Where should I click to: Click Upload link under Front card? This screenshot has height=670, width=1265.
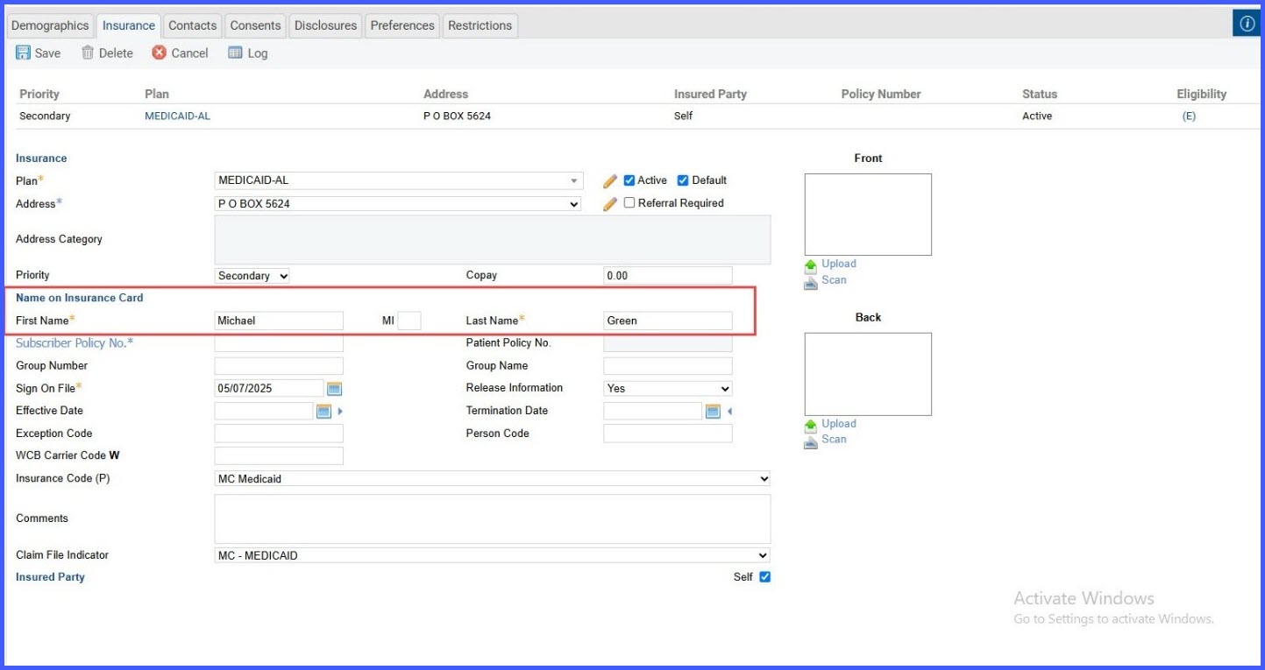(839, 264)
